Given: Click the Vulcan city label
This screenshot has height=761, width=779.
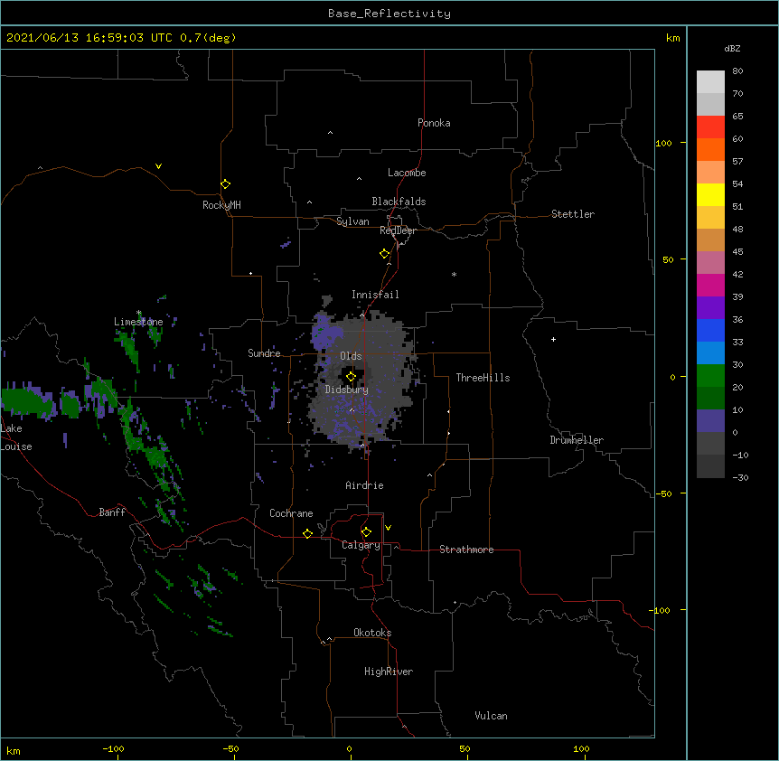Looking at the screenshot, I should pyautogui.click(x=491, y=716).
